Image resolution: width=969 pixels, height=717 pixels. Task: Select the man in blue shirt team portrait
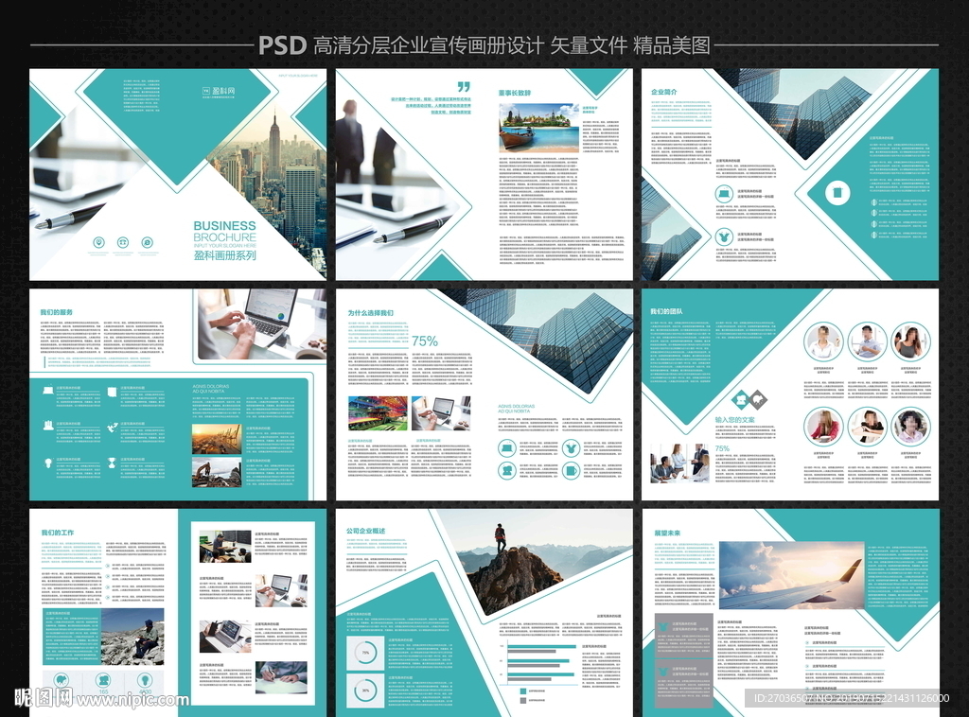[867, 341]
